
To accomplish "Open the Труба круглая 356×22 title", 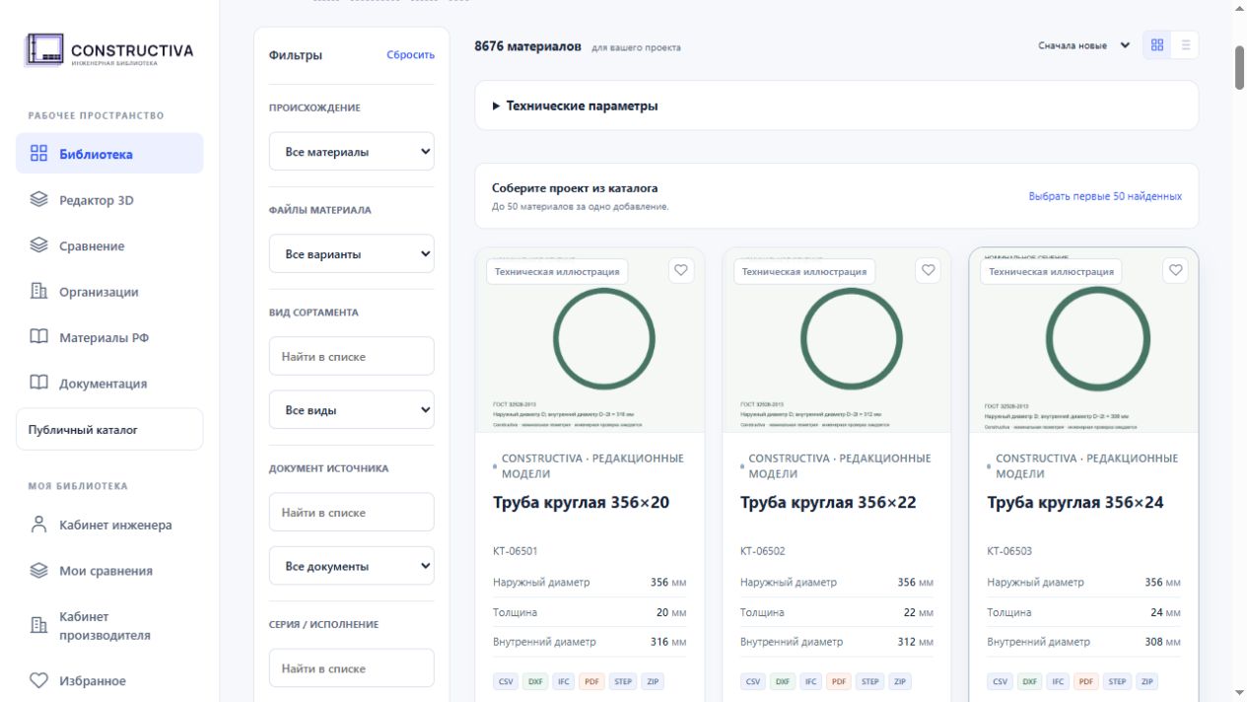I will tap(828, 503).
